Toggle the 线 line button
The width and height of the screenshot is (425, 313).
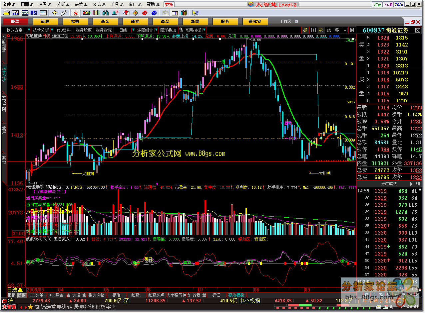pos(329,30)
